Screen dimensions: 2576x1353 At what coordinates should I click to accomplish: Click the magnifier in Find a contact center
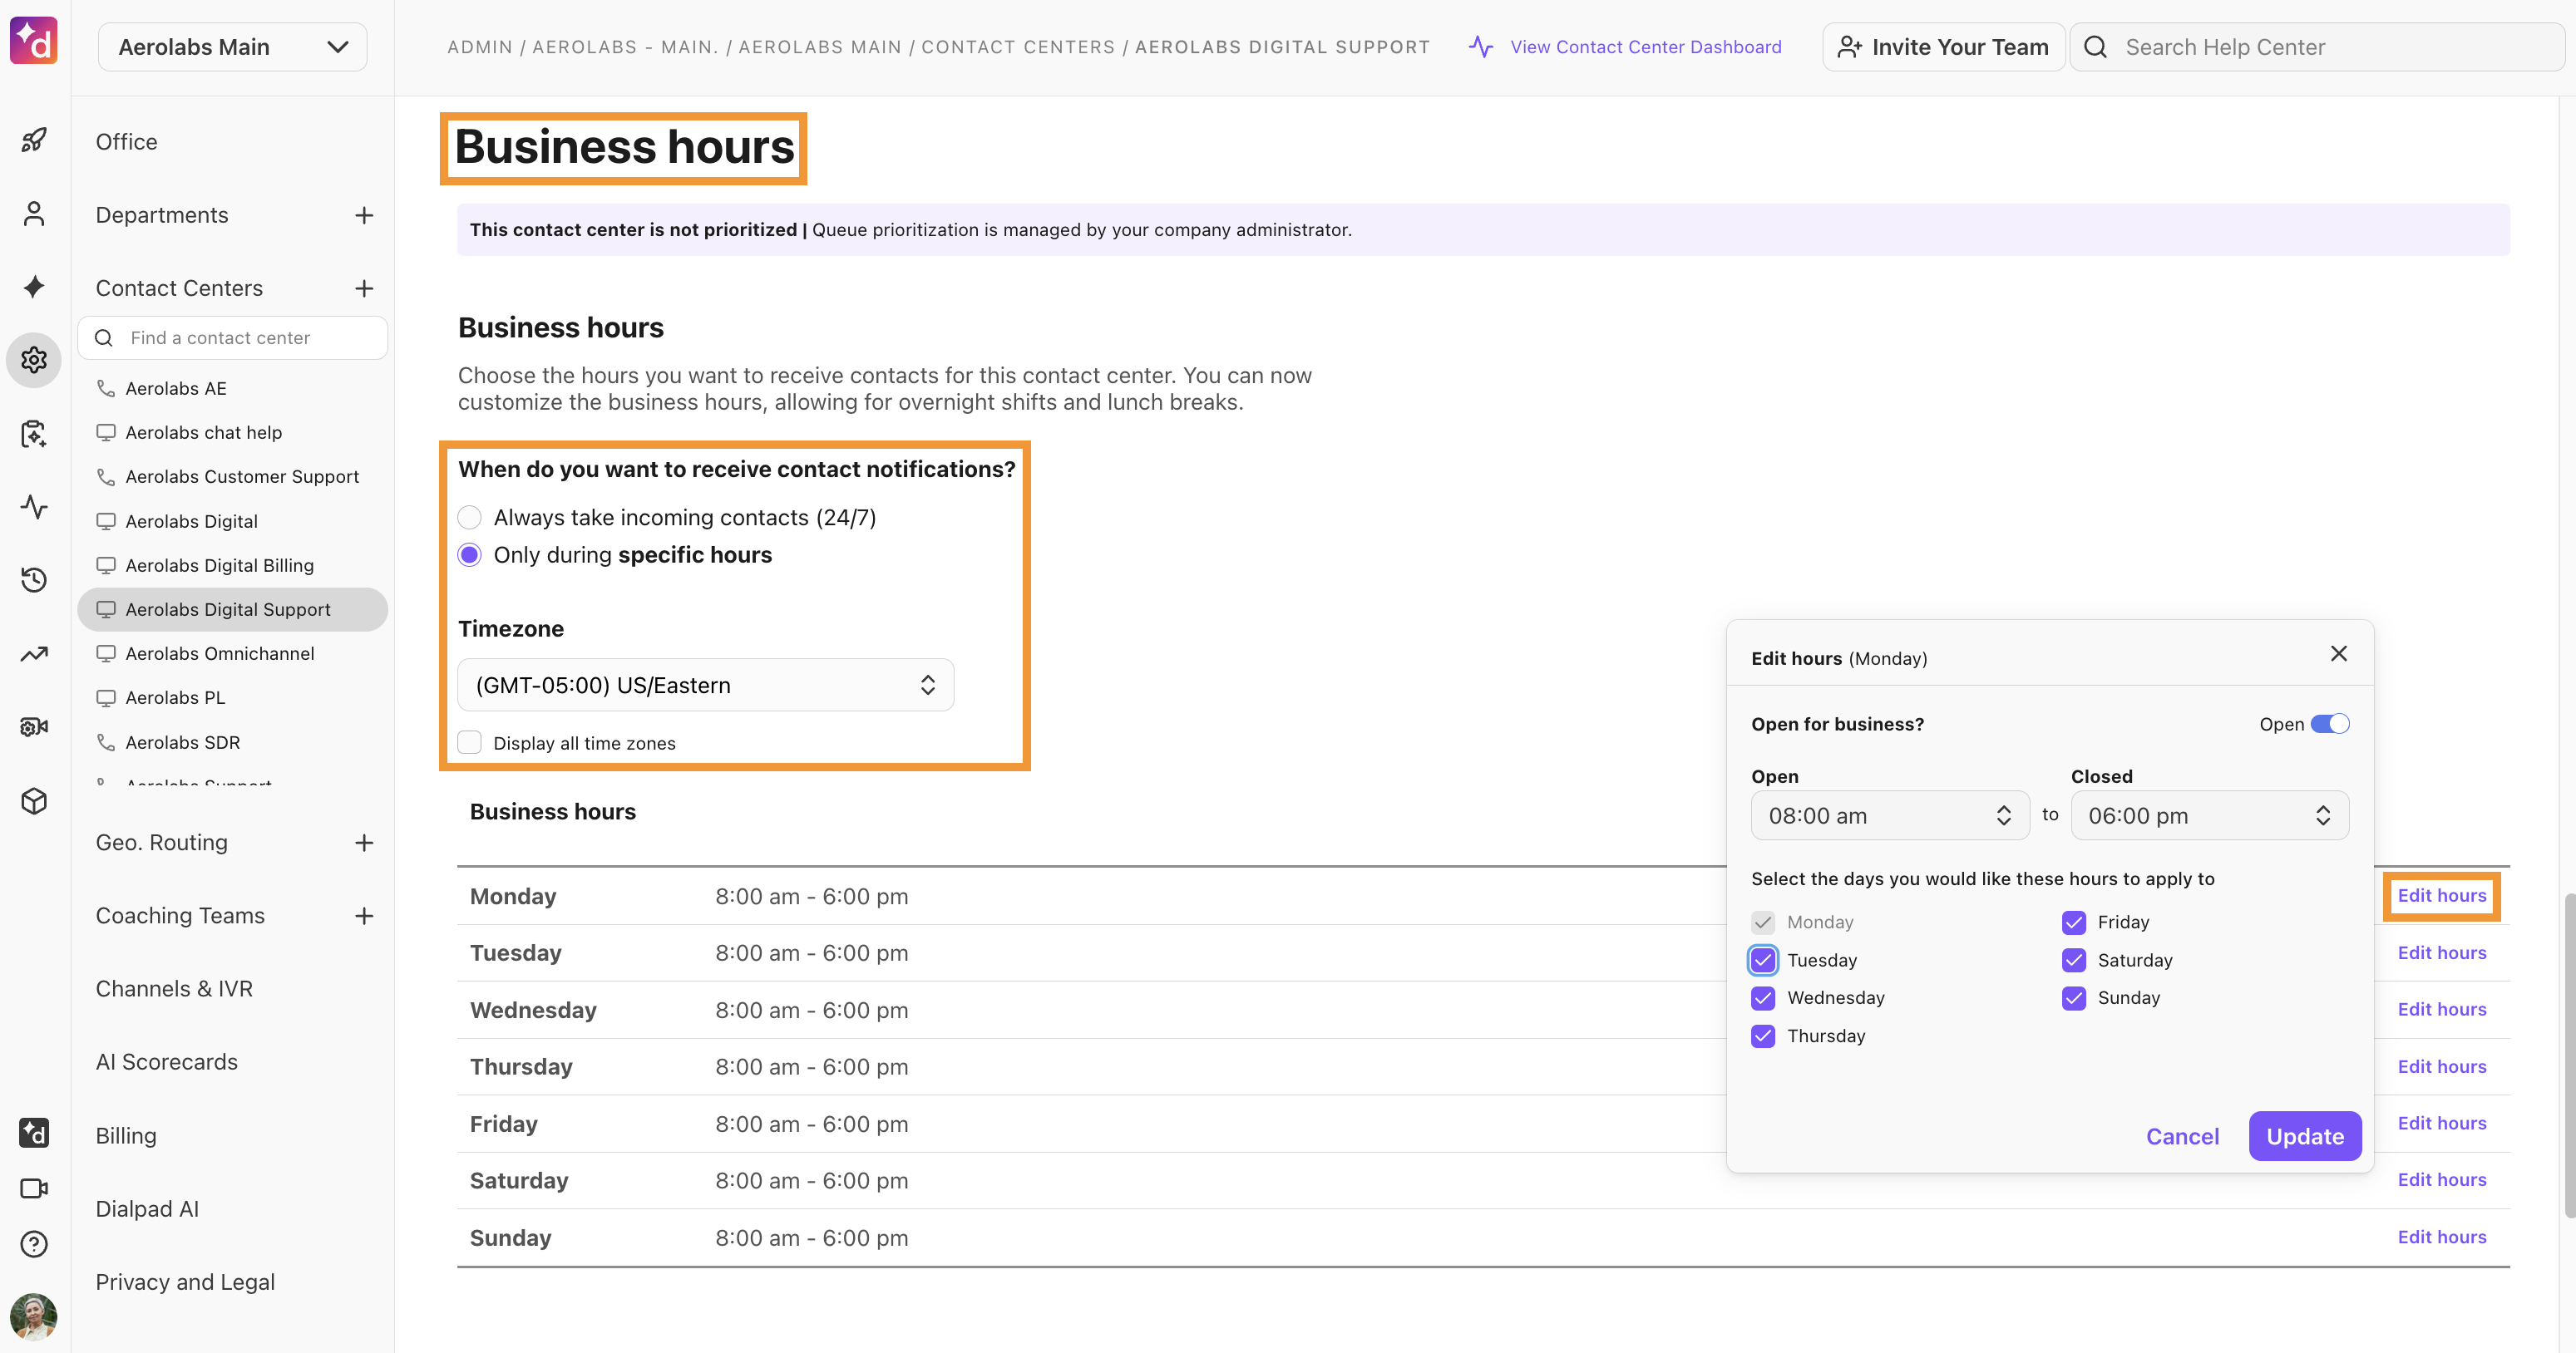(104, 337)
